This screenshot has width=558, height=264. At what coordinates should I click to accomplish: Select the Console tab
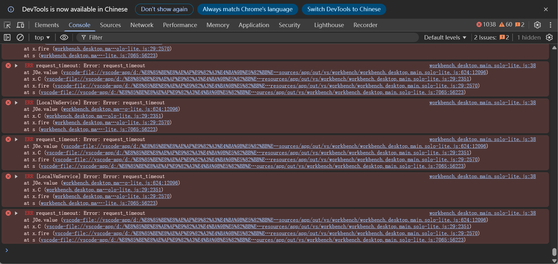[79, 25]
